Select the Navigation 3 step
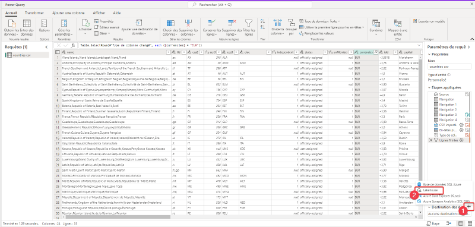The width and height of the screenshot is (475, 227). 448,115
